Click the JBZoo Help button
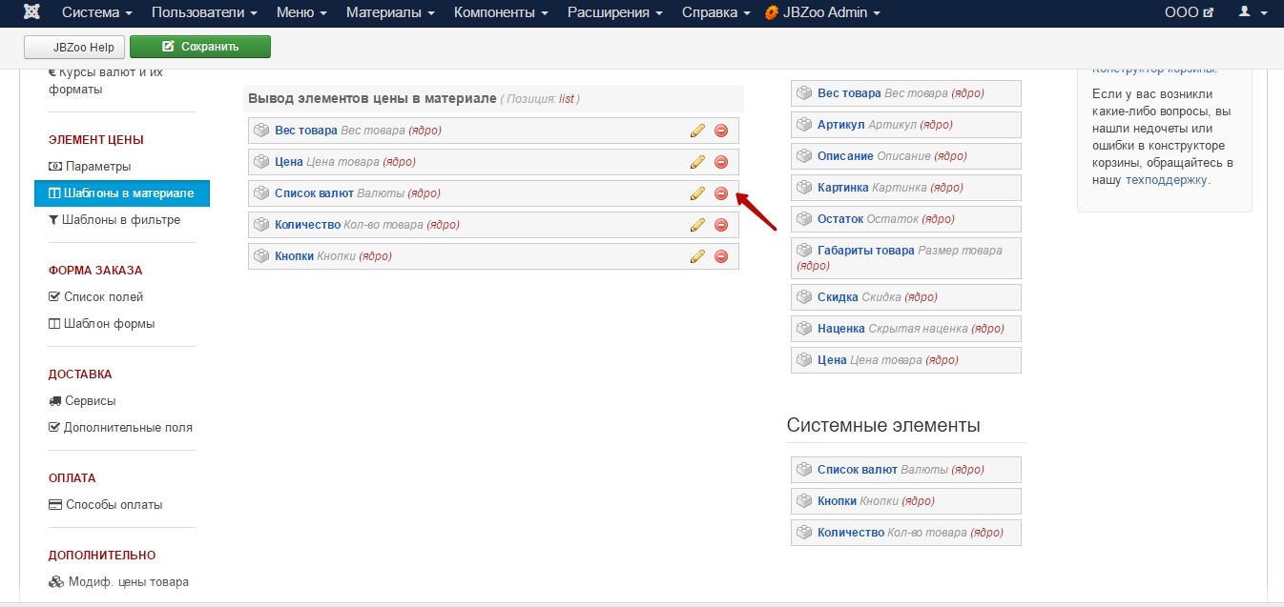This screenshot has width=1284, height=607. pos(74,47)
